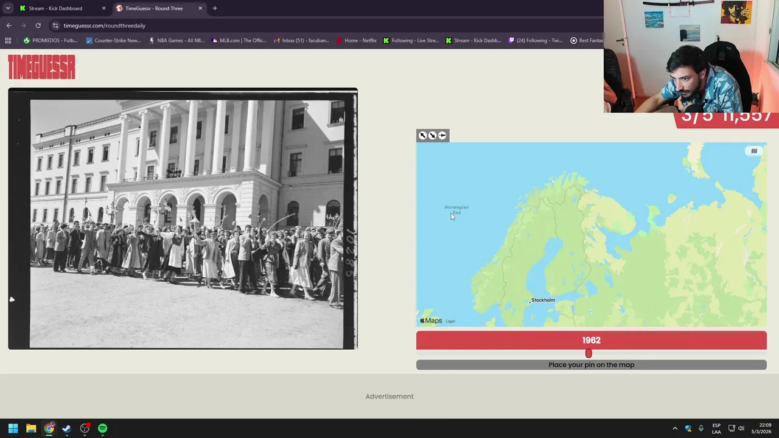Click the TimeGuessr logo

(x=41, y=67)
